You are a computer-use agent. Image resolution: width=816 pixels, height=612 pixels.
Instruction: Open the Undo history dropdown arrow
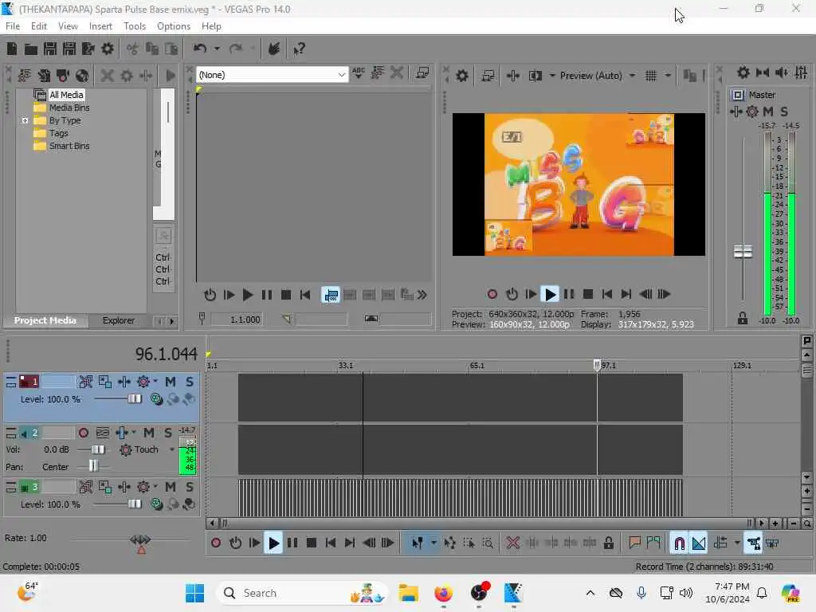click(217, 49)
